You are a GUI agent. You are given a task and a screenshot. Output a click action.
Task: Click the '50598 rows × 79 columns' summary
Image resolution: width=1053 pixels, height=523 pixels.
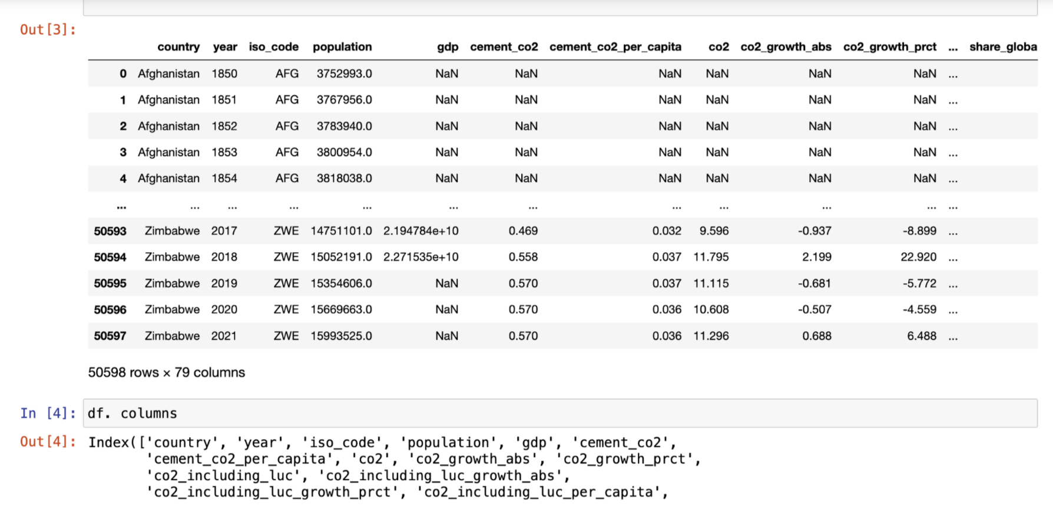click(x=167, y=373)
